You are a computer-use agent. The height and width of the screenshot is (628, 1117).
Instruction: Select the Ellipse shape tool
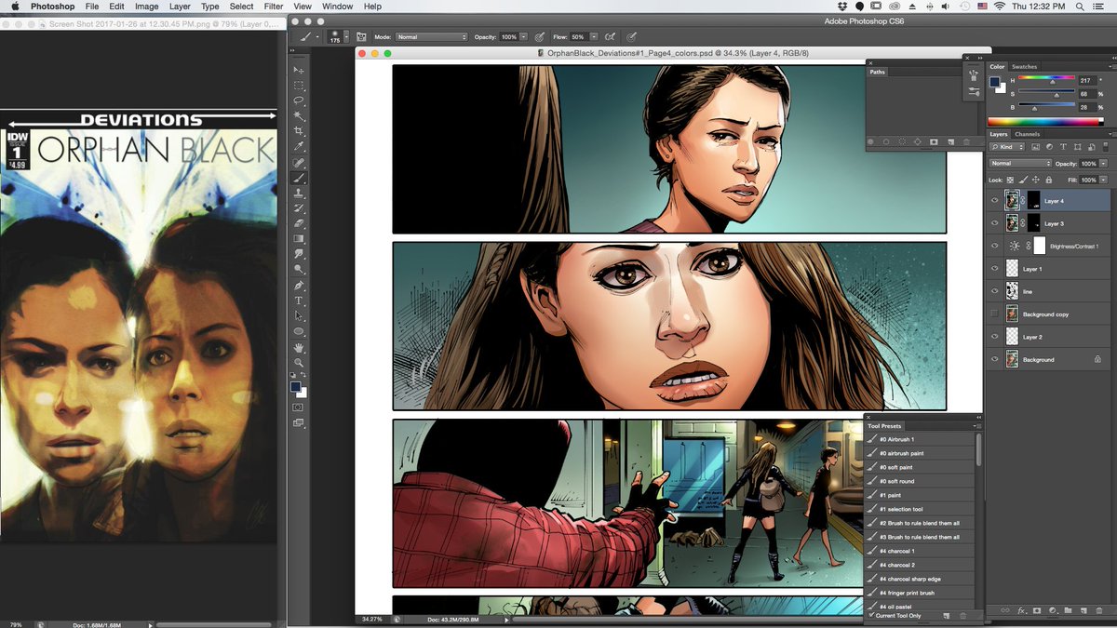pyautogui.click(x=299, y=331)
